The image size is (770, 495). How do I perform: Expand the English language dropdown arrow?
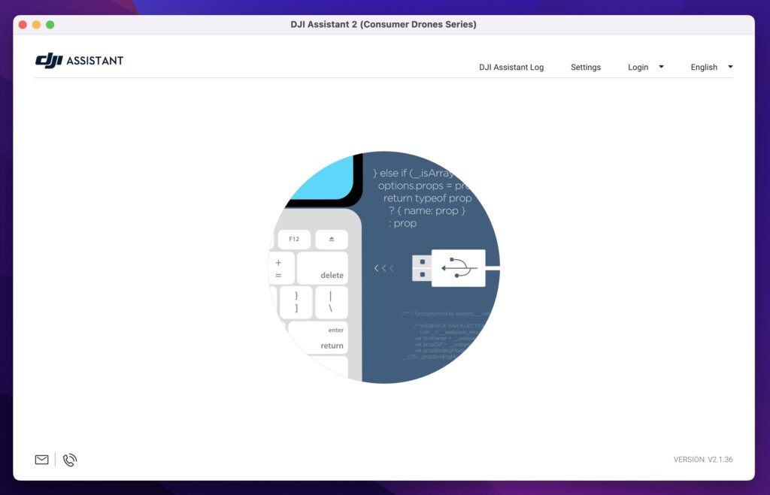[730, 67]
